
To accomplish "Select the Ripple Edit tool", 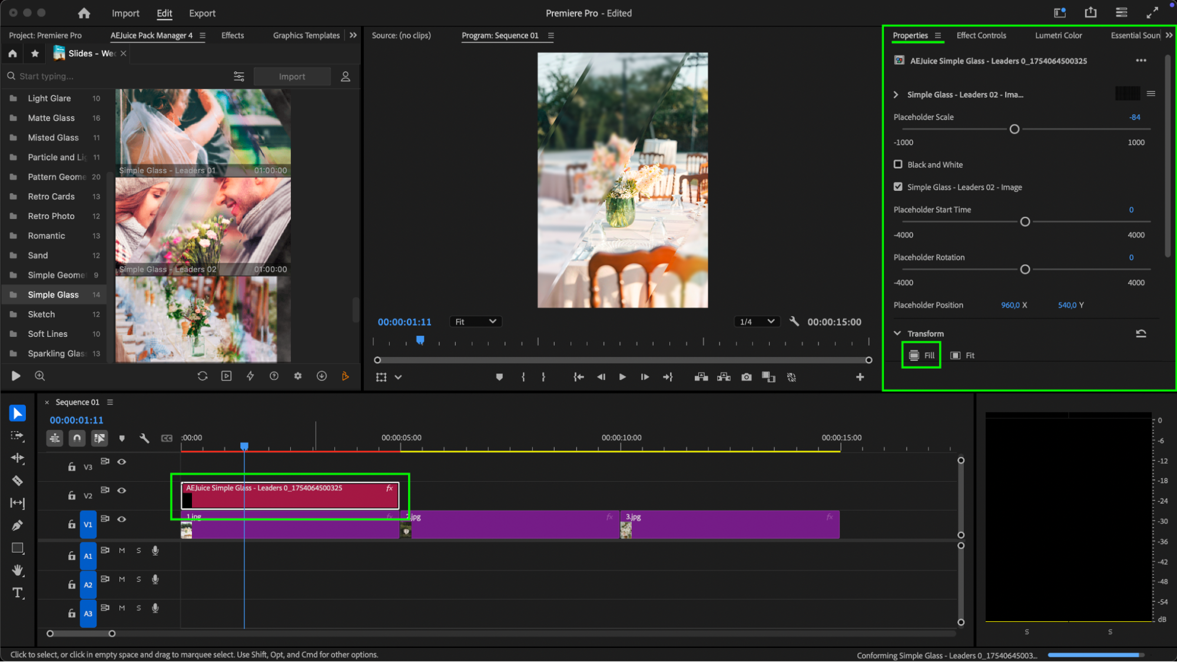I will (x=17, y=458).
